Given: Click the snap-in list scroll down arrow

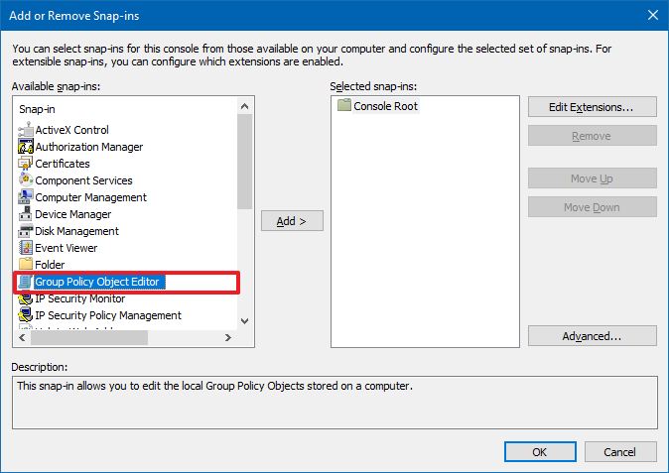Looking at the screenshot, I should coord(244,321).
